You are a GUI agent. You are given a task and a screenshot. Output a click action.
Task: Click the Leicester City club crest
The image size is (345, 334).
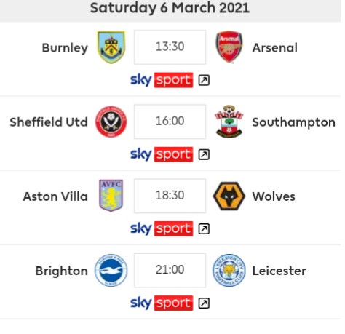229,270
